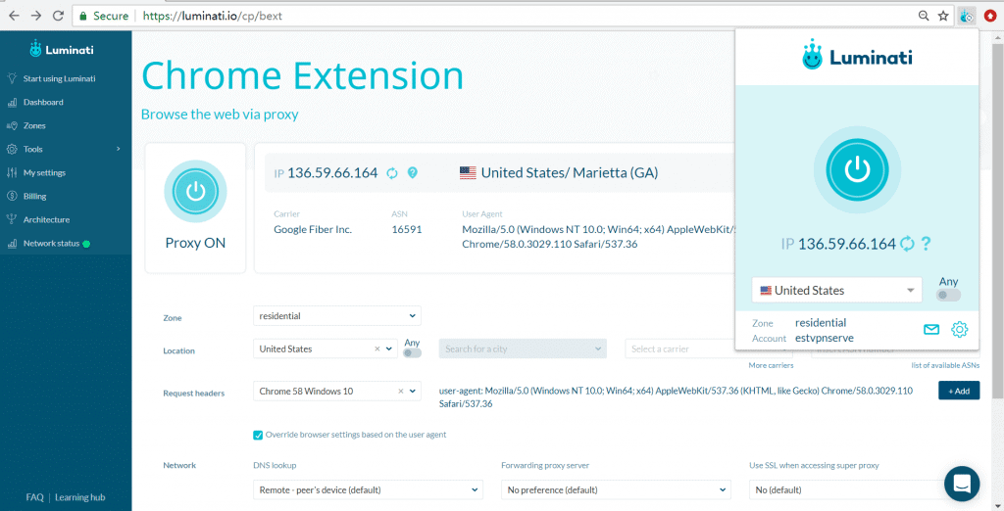The height and width of the screenshot is (511, 1004).
Task: Toggle the Any switch in extension popup
Action: click(947, 295)
